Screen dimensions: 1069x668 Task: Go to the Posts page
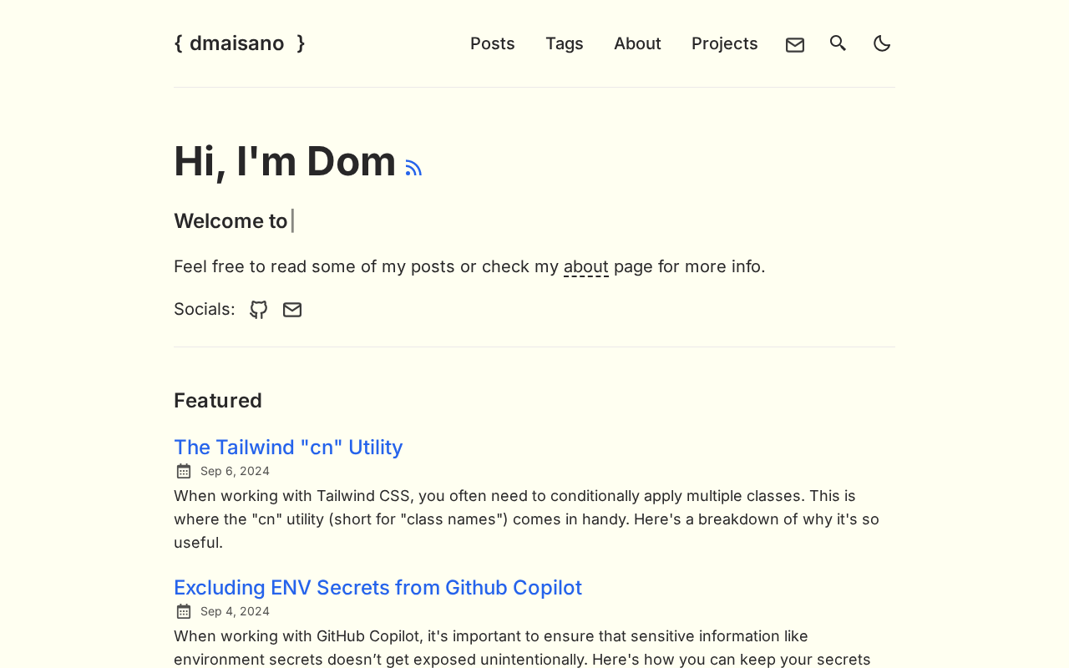pos(493,43)
